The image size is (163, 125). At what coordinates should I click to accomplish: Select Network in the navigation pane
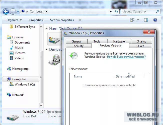[x=15, y=95]
